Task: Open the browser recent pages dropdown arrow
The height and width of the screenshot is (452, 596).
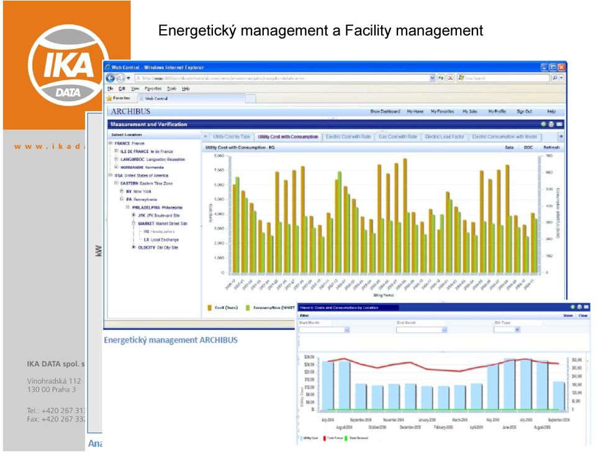Action: tap(129, 78)
